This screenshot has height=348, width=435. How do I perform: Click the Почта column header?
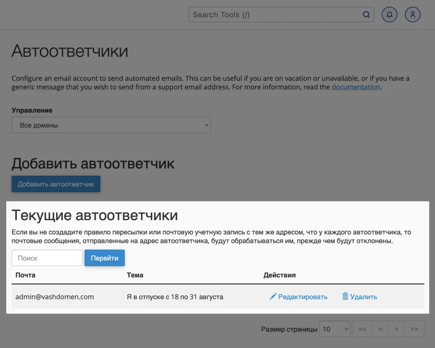click(25, 275)
